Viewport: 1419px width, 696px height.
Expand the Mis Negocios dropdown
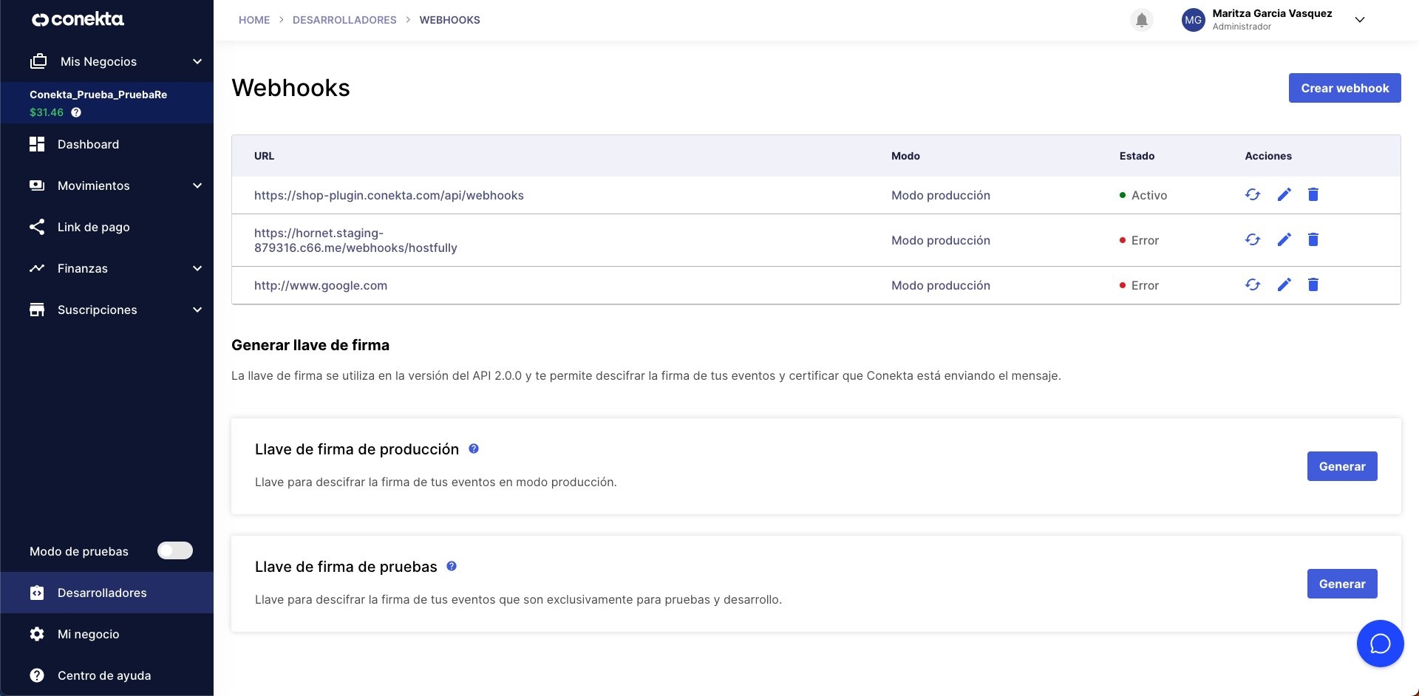pos(196,61)
